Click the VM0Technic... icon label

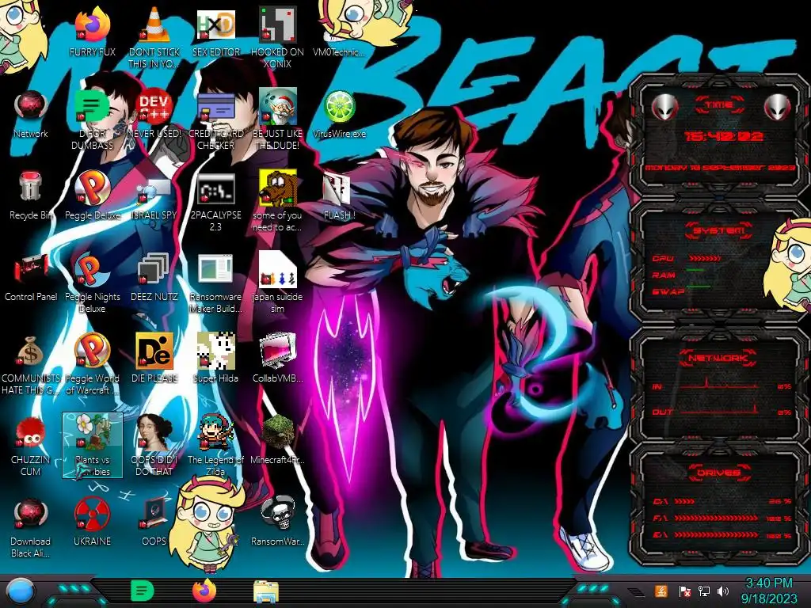(x=339, y=51)
